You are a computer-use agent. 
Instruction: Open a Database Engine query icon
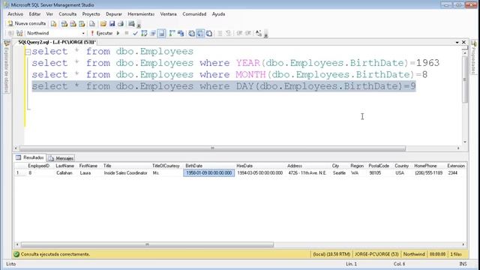tap(53, 24)
